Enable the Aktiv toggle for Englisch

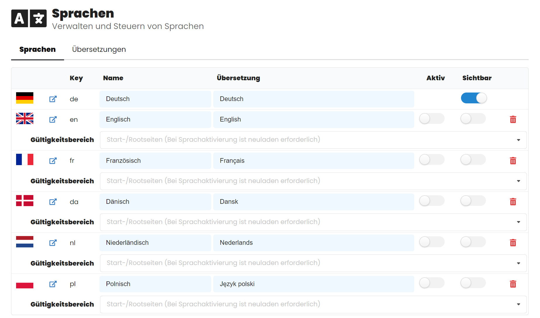pos(431,119)
